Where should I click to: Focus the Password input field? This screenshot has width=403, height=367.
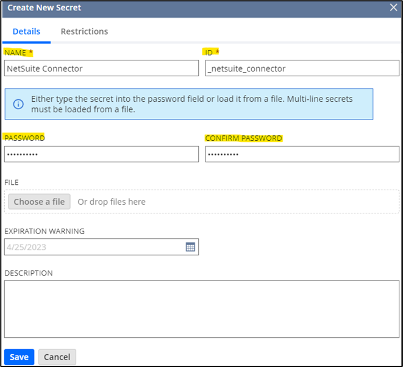point(101,154)
